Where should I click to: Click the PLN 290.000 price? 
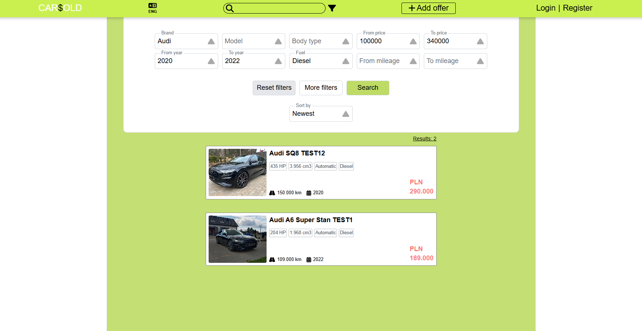421,187
